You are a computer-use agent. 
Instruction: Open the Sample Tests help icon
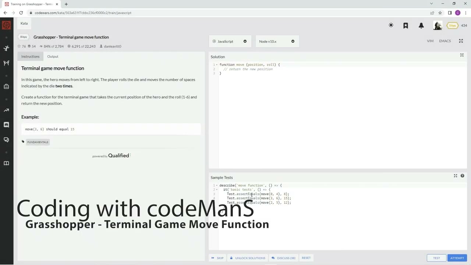click(462, 176)
